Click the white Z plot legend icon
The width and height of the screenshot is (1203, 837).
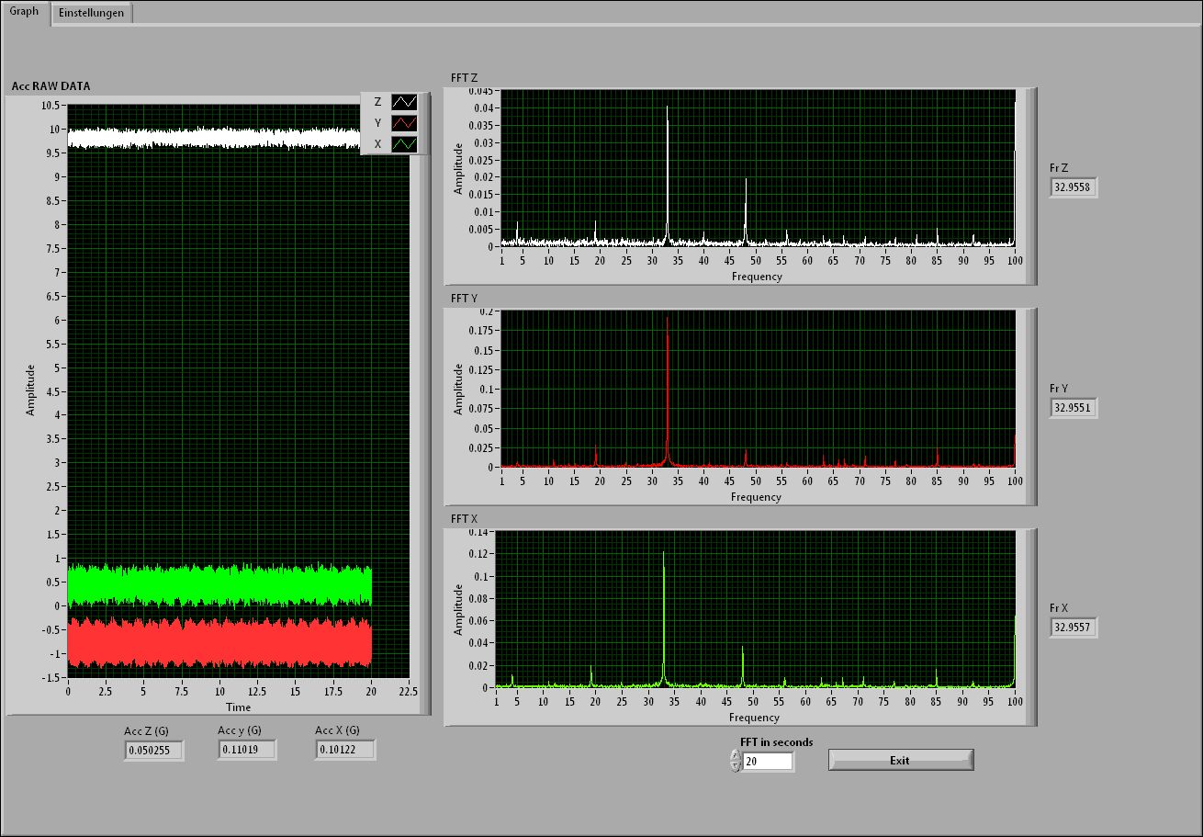[x=404, y=102]
